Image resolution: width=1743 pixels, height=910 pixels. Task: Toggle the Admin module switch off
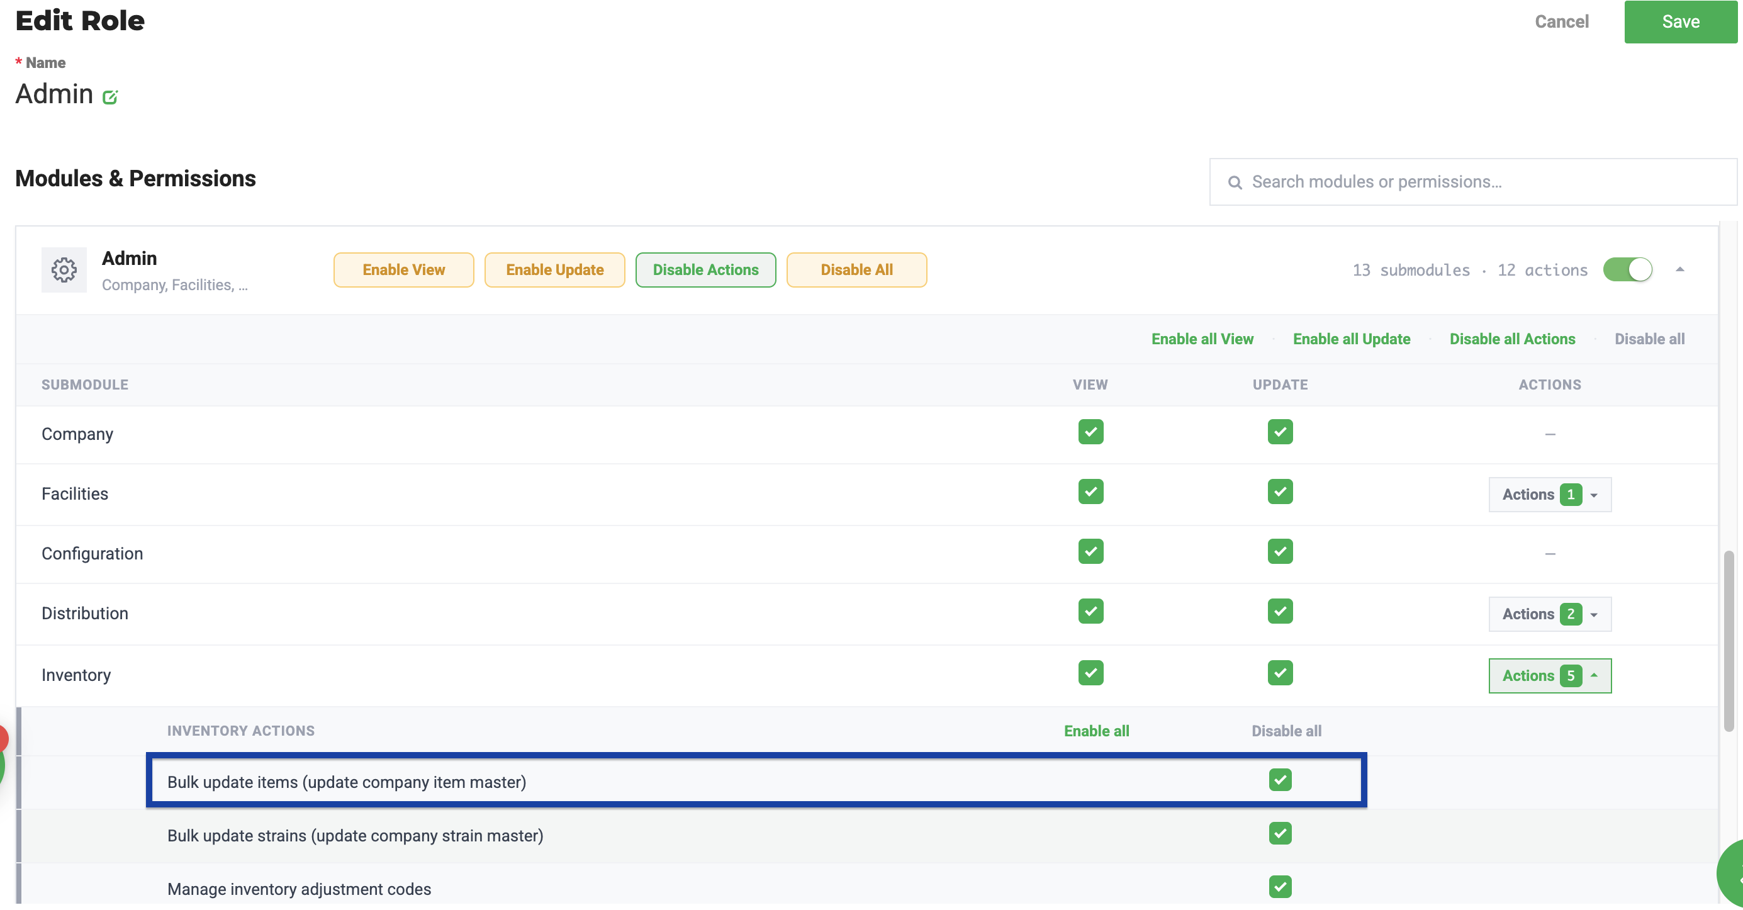coord(1627,270)
